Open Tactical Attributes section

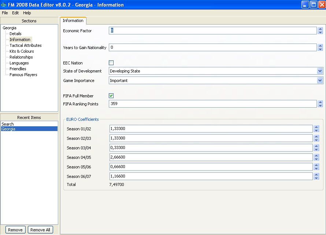tap(26, 45)
